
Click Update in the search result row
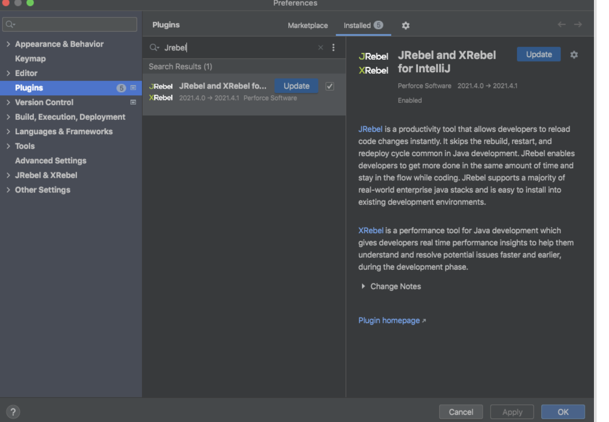[296, 86]
